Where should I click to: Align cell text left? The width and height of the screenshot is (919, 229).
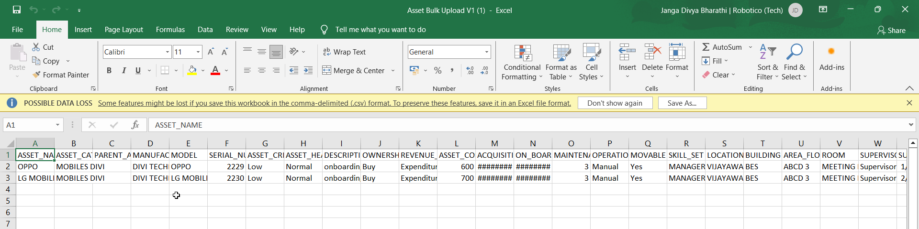point(247,70)
